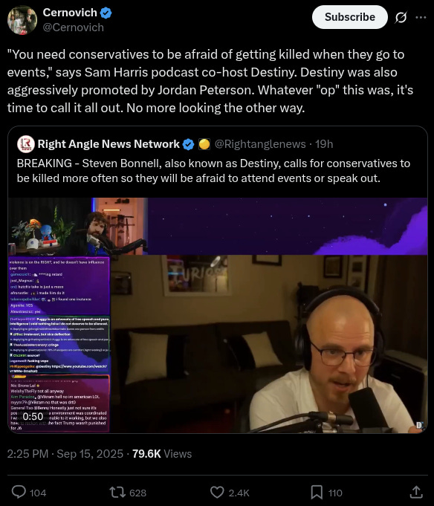Open quoted tweet BREAKING text
Screen dimensions: 434x506
(x=213, y=171)
